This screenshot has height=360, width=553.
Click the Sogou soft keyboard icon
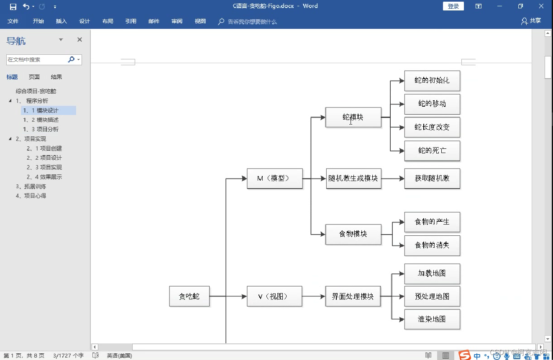click(x=517, y=356)
